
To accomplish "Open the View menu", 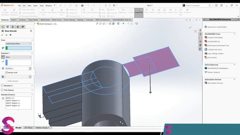I will (x=29, y=6).
